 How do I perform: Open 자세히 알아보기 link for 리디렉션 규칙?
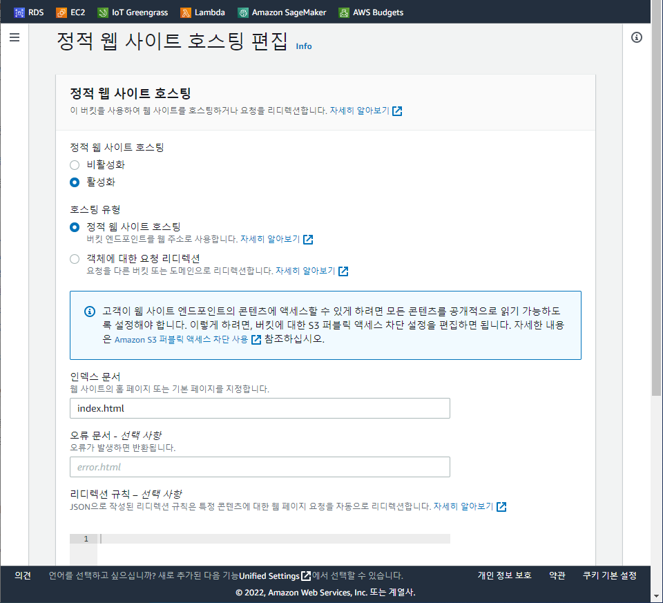(x=463, y=506)
